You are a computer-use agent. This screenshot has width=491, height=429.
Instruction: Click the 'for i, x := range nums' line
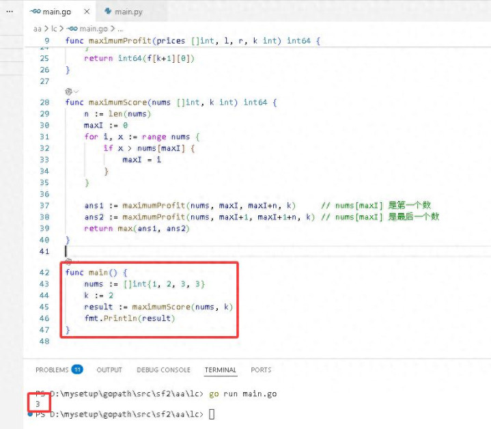(142, 137)
